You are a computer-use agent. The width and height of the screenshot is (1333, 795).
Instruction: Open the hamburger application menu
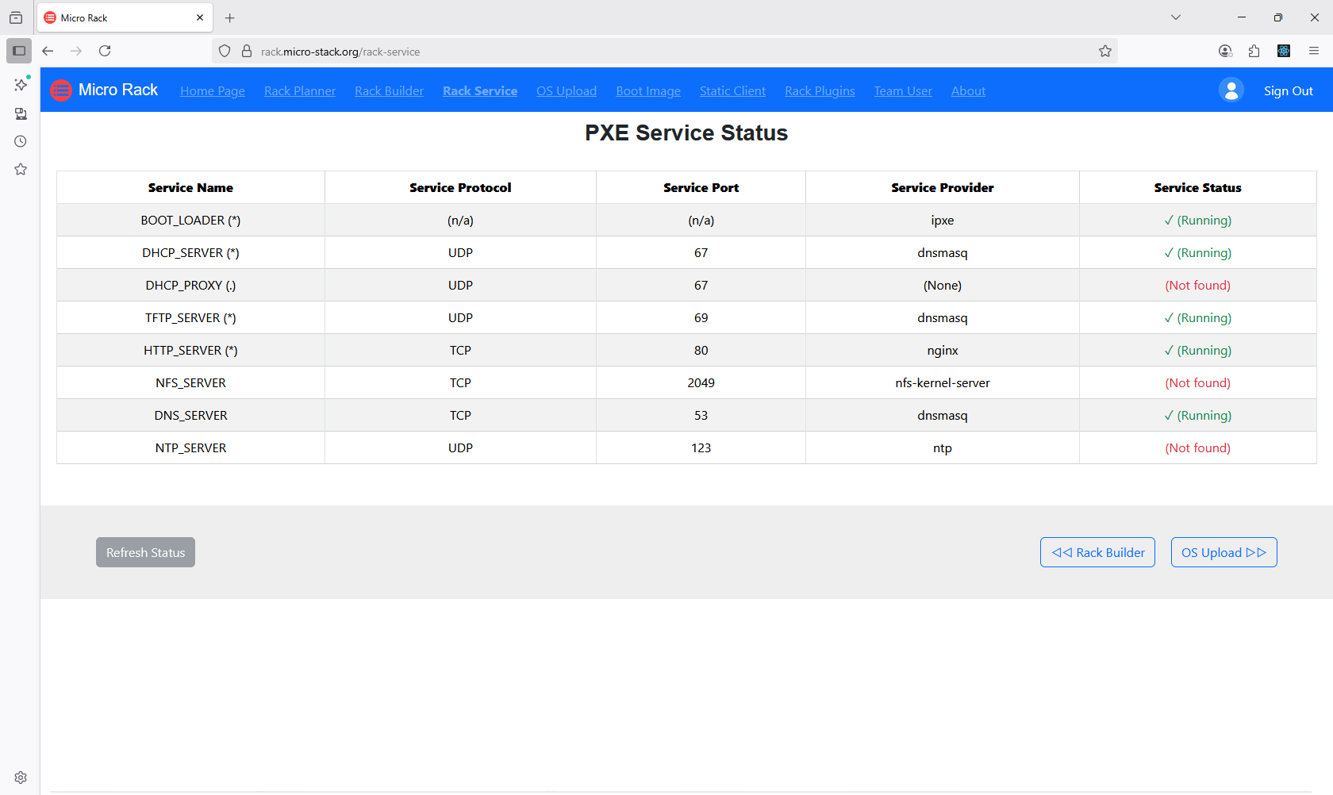coord(1314,51)
